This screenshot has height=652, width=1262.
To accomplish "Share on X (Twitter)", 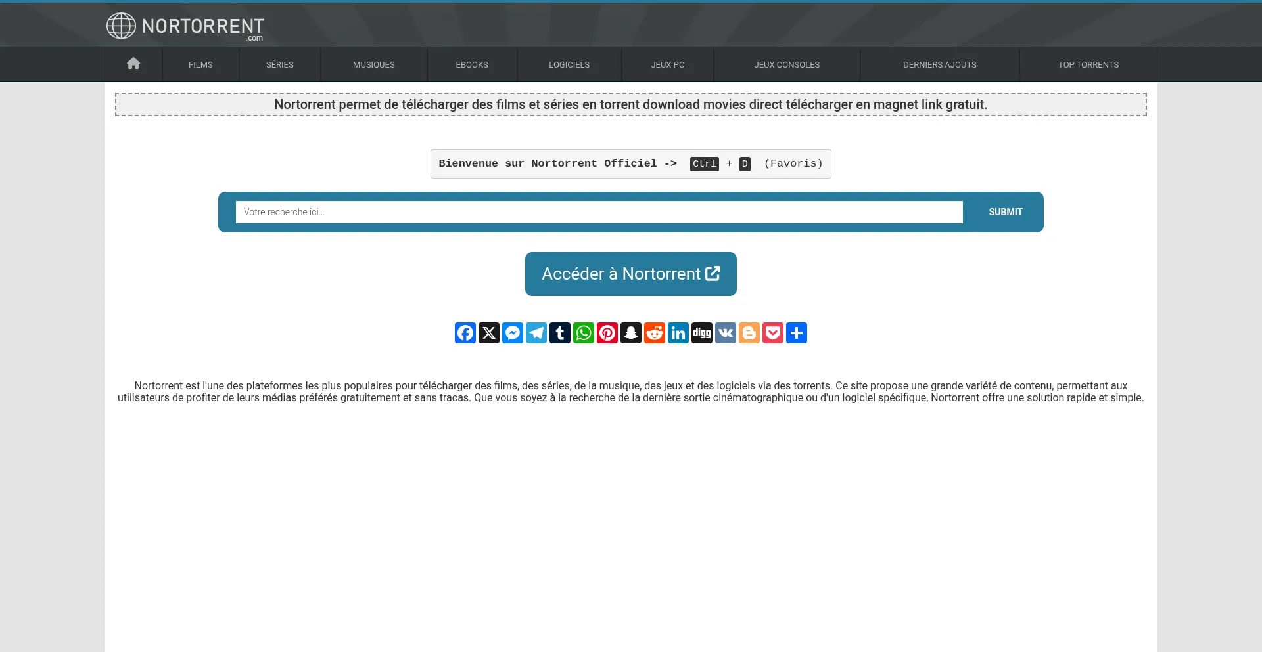I will (x=489, y=333).
